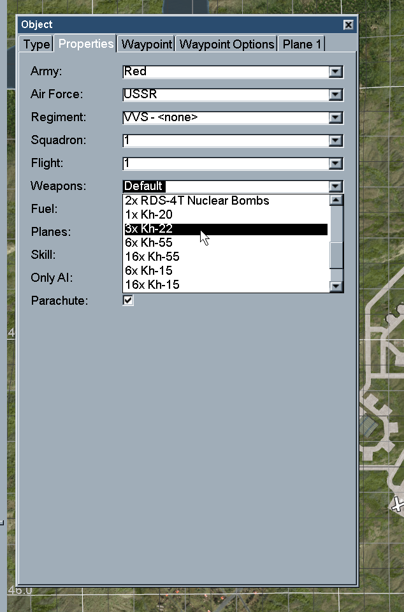Toggle the Parachute checkbox
Screen dimensions: 404x612
128,300
